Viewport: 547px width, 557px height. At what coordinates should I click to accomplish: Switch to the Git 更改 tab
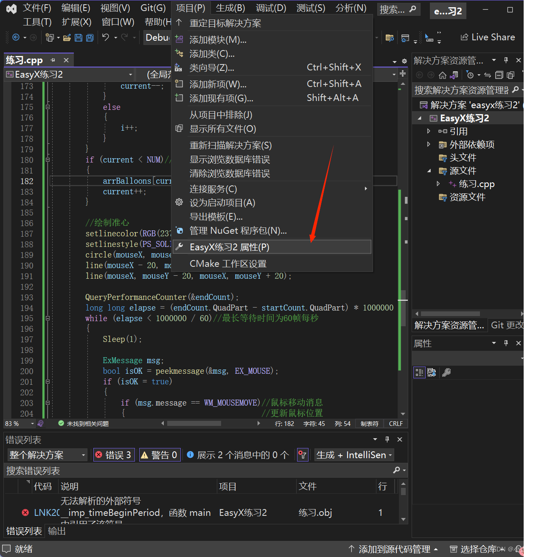507,325
